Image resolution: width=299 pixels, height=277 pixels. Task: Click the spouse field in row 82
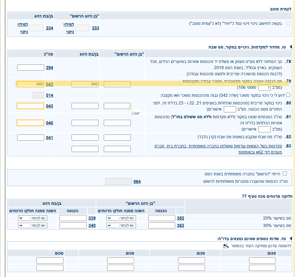coord(85,138)
